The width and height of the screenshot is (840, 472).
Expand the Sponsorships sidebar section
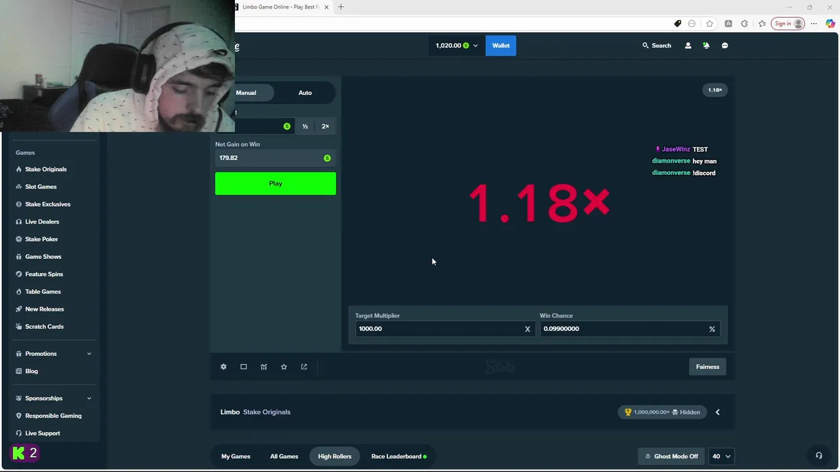tap(54, 398)
